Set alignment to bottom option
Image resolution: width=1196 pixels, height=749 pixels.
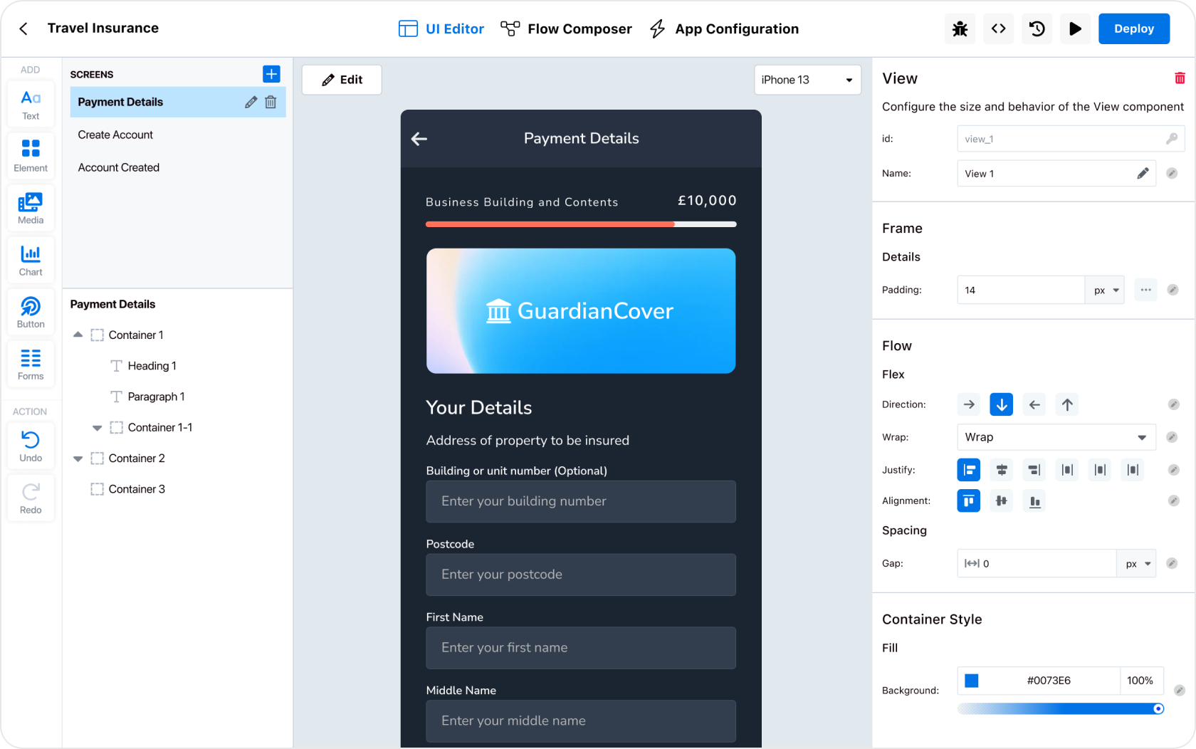[x=1034, y=501]
